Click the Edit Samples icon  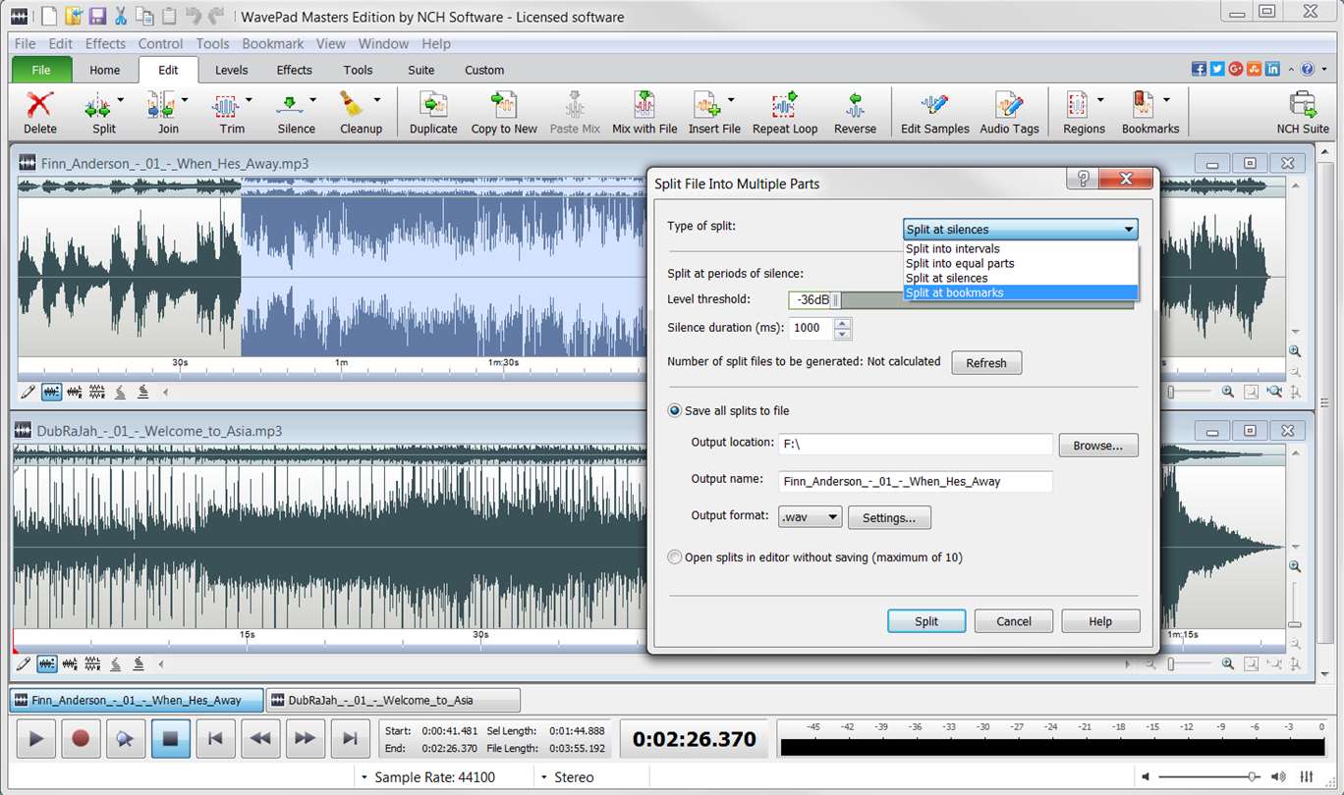(x=934, y=106)
